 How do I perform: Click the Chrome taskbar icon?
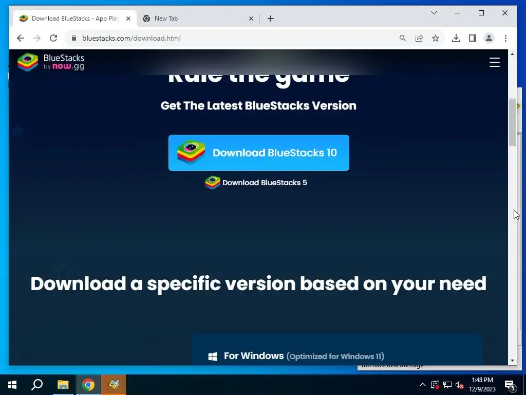pyautogui.click(x=88, y=385)
